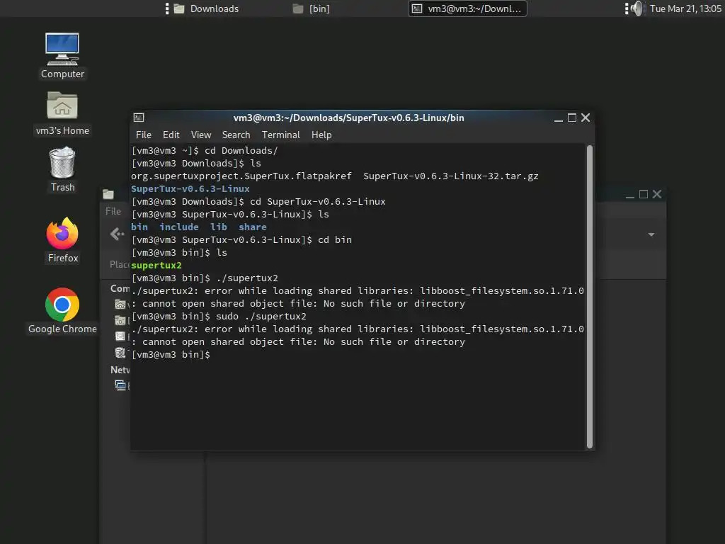Click the trash icon in file manager sidebar
Viewport: 725px width, 544px height.
[x=120, y=353]
